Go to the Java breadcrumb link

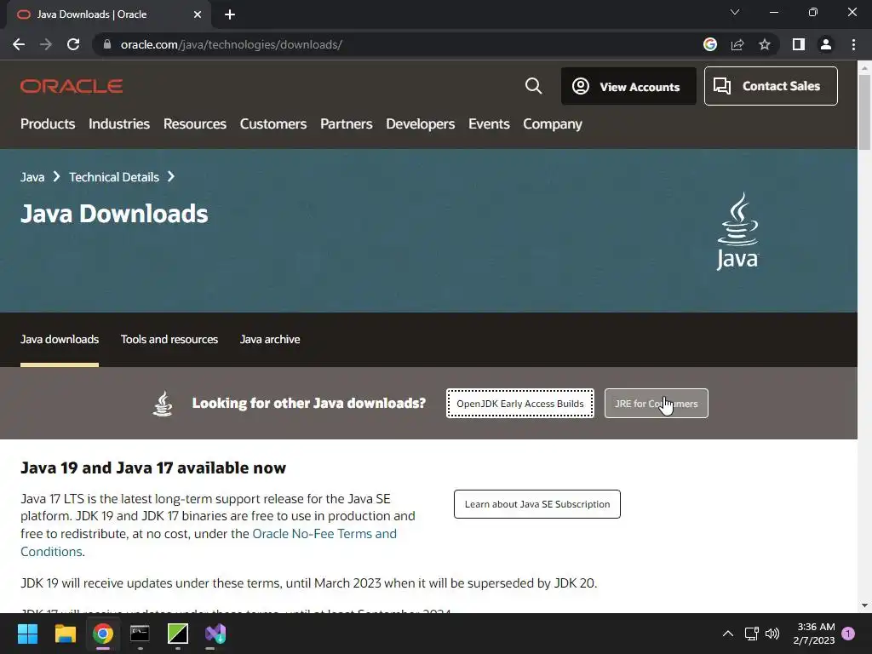[x=32, y=177]
